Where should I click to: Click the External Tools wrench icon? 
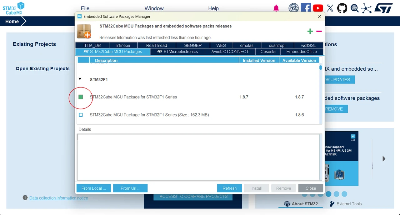(x=332, y=204)
